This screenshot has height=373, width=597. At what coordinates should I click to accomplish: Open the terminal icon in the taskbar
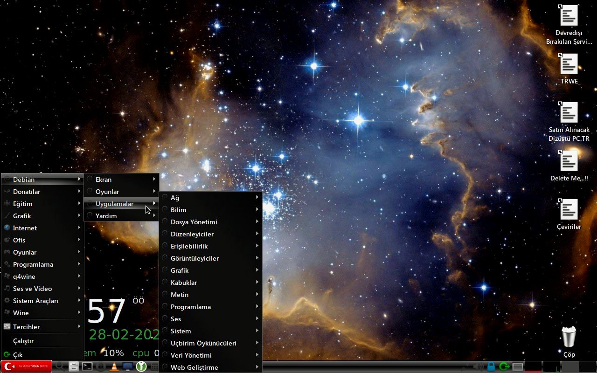[87, 366]
